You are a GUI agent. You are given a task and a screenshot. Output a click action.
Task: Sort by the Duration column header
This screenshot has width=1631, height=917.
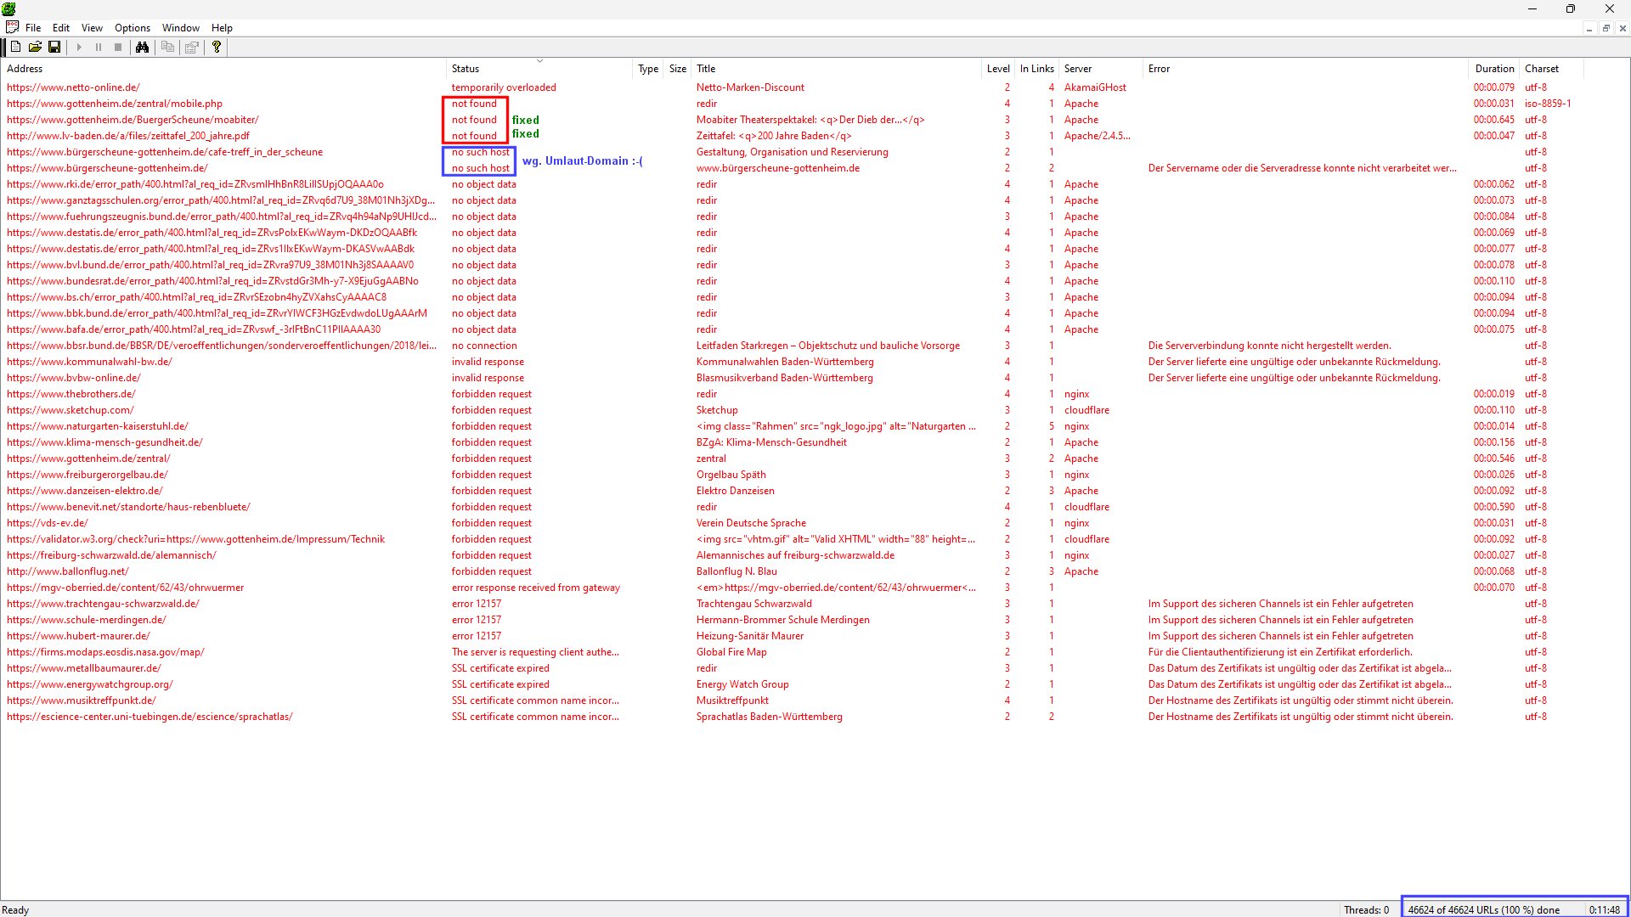(x=1494, y=69)
